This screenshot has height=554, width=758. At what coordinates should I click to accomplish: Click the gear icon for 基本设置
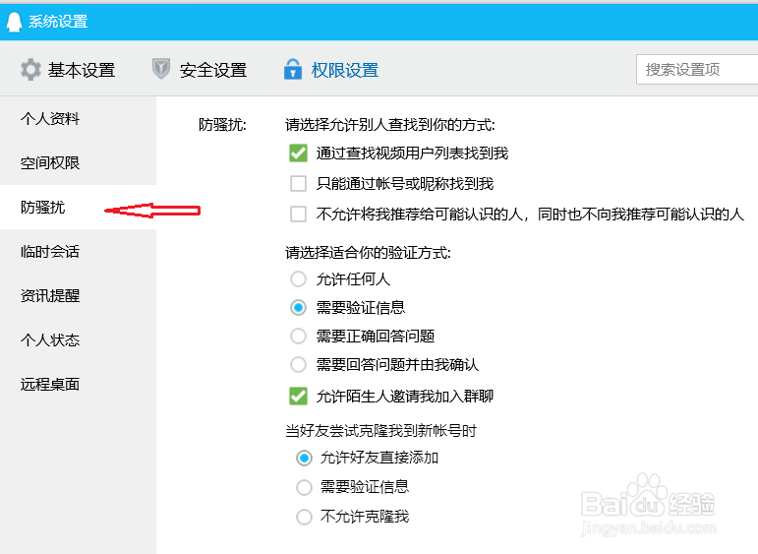[30, 70]
